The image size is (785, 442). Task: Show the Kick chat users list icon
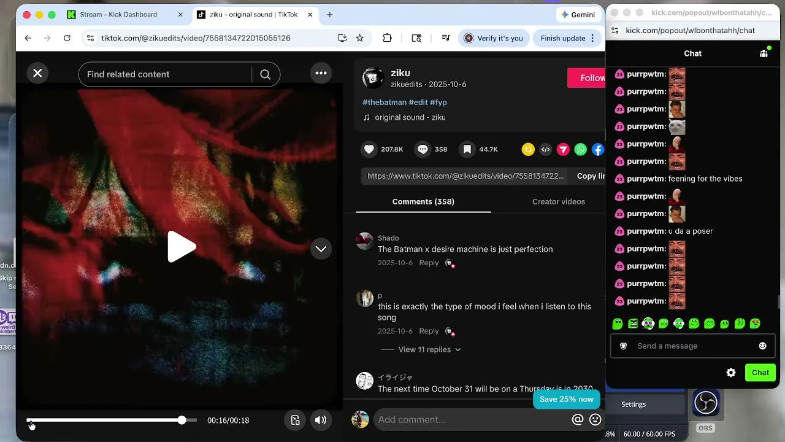pos(764,53)
